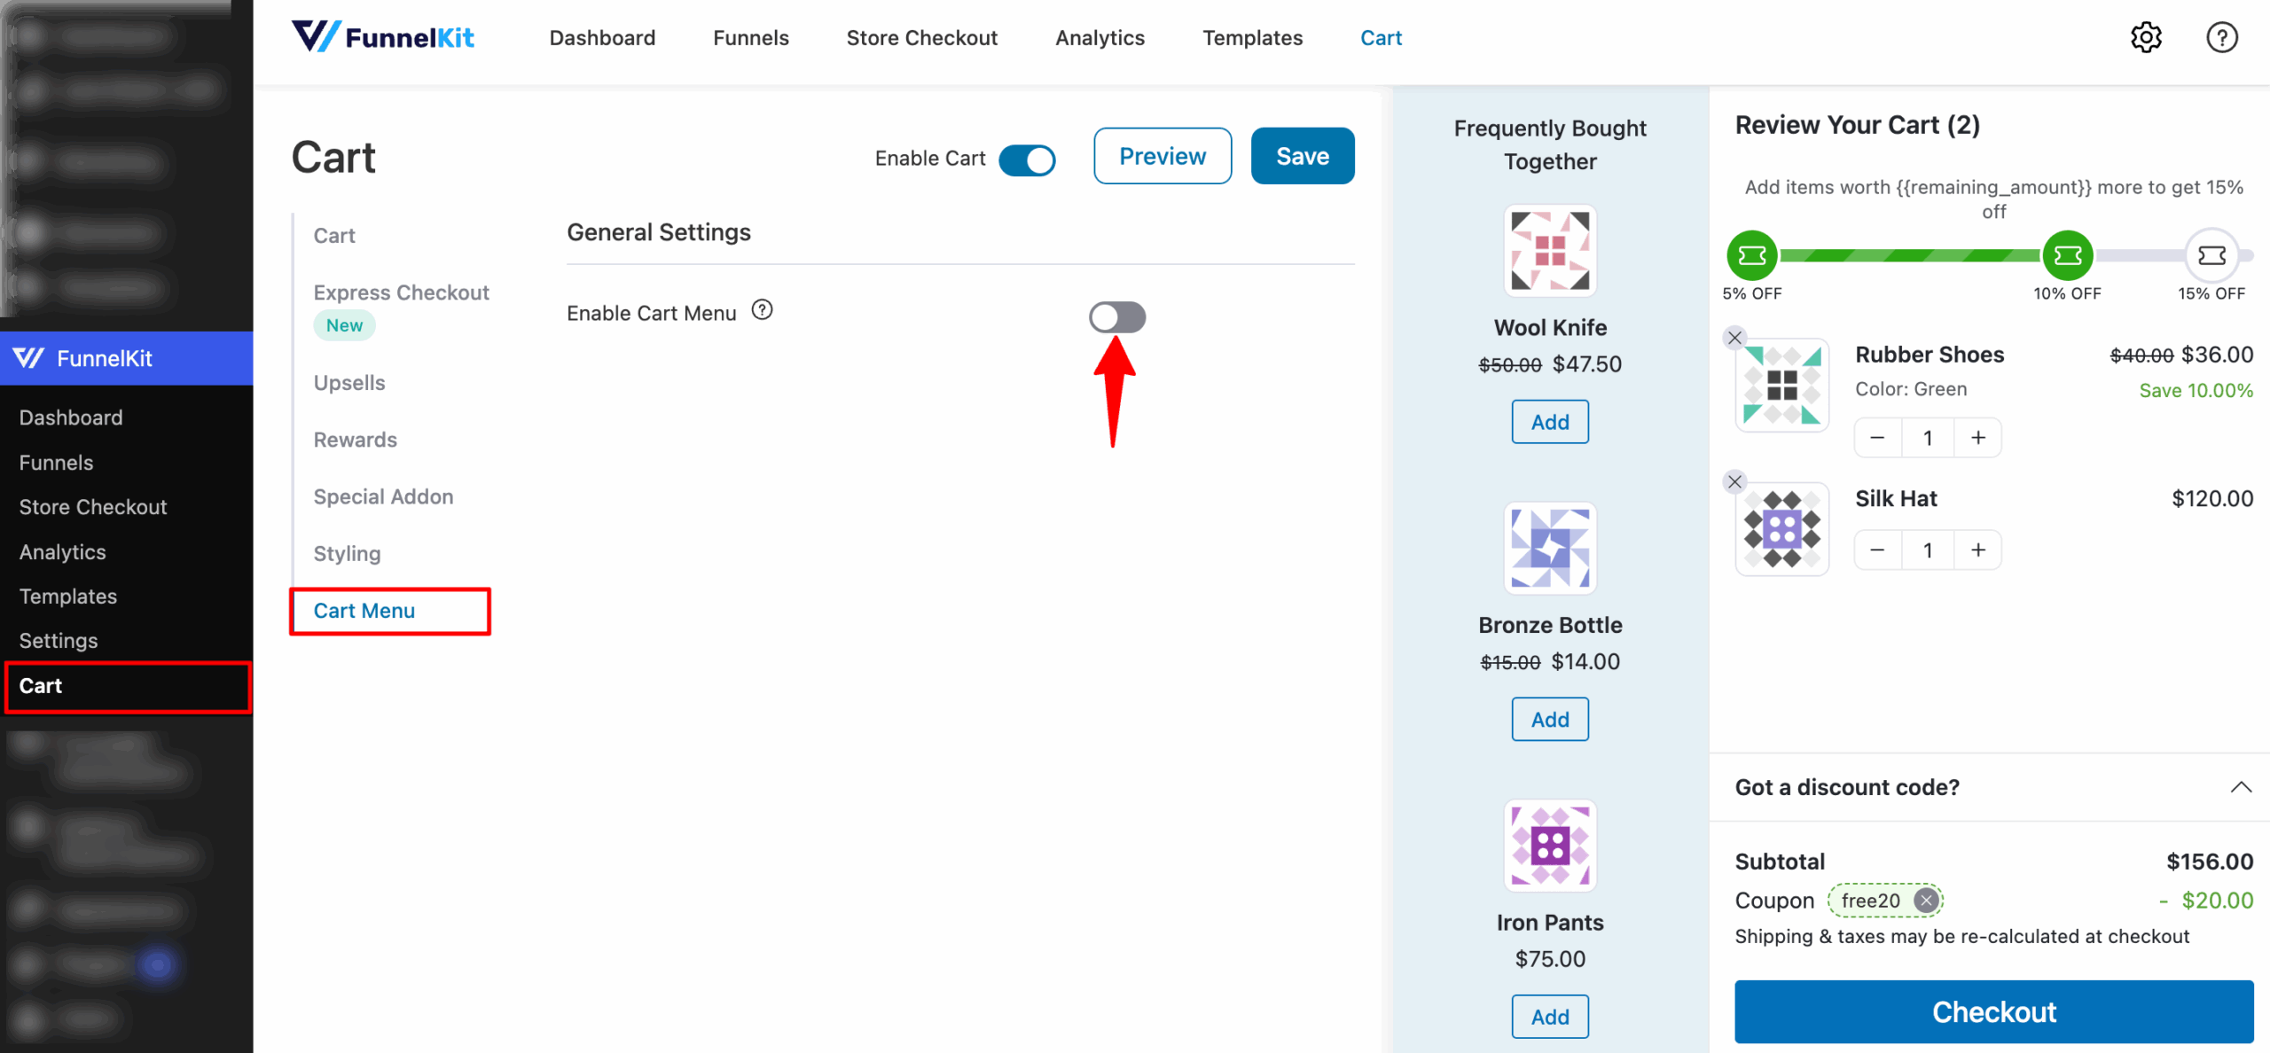The width and height of the screenshot is (2270, 1053).
Task: Enable the Cart Menu toggle
Action: (1116, 316)
